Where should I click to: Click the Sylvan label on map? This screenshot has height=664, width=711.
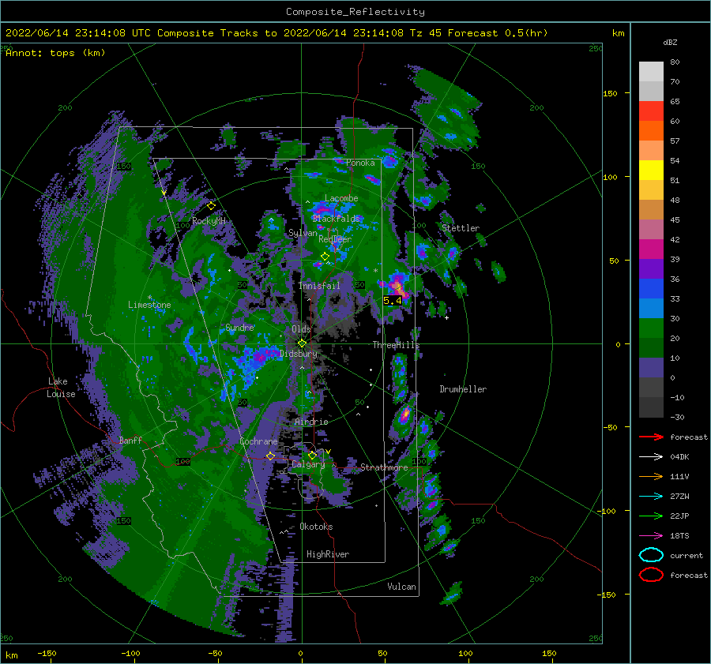[x=303, y=233]
